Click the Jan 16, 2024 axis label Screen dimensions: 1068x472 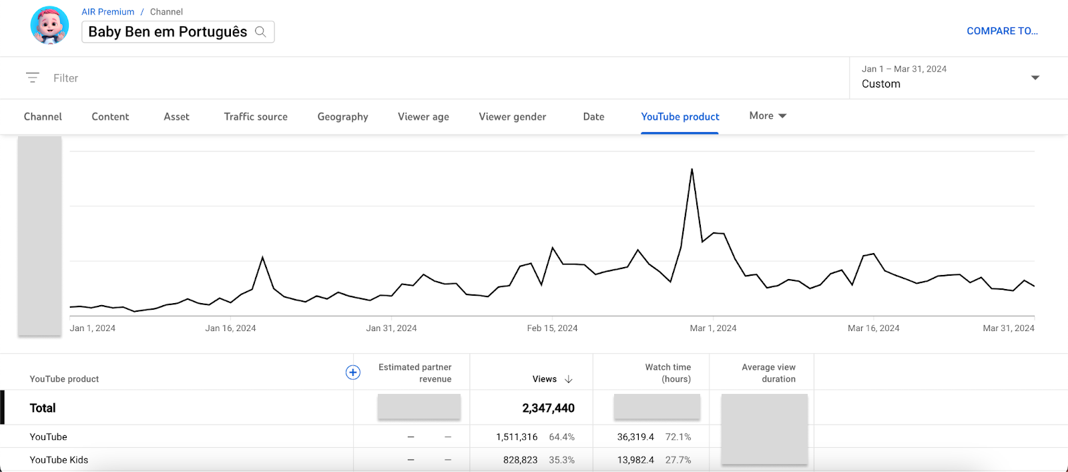[x=230, y=328]
